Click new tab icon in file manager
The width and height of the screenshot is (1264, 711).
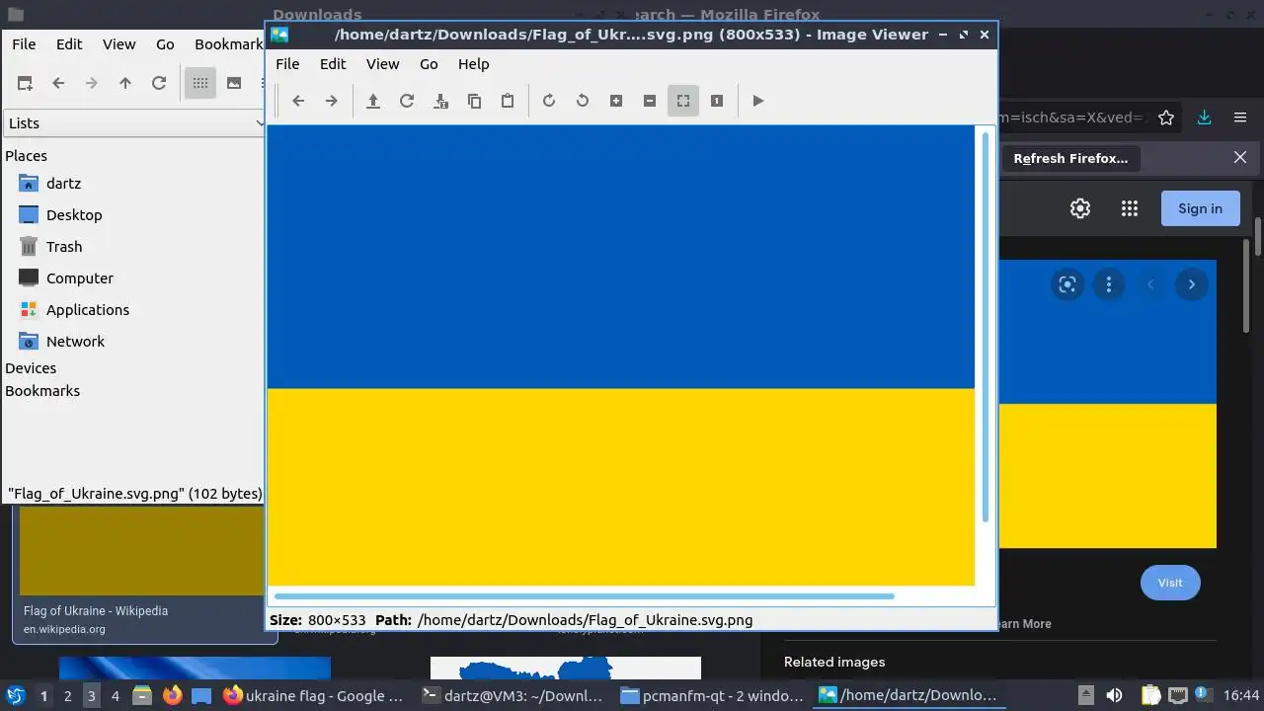pyautogui.click(x=25, y=83)
